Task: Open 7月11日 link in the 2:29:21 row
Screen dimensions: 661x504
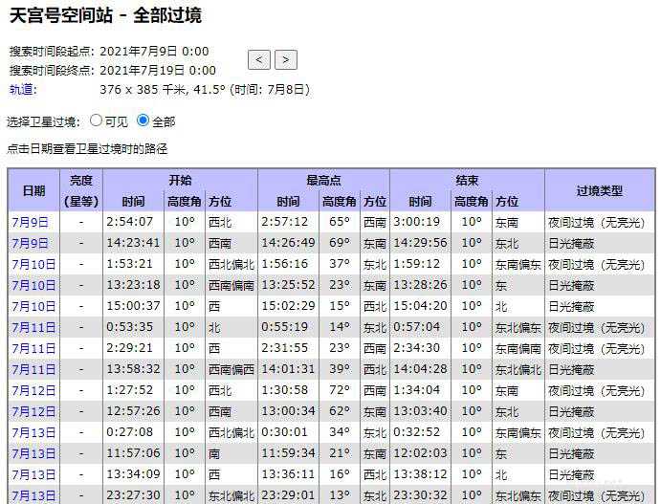Action: tap(33, 348)
